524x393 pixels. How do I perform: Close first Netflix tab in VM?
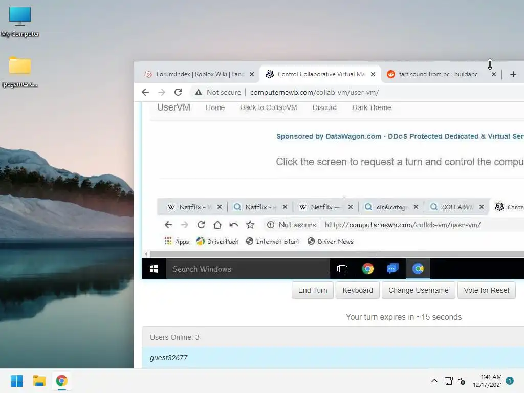tap(219, 207)
